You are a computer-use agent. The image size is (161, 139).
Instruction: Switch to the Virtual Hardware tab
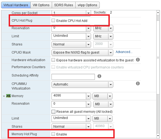[16, 5]
